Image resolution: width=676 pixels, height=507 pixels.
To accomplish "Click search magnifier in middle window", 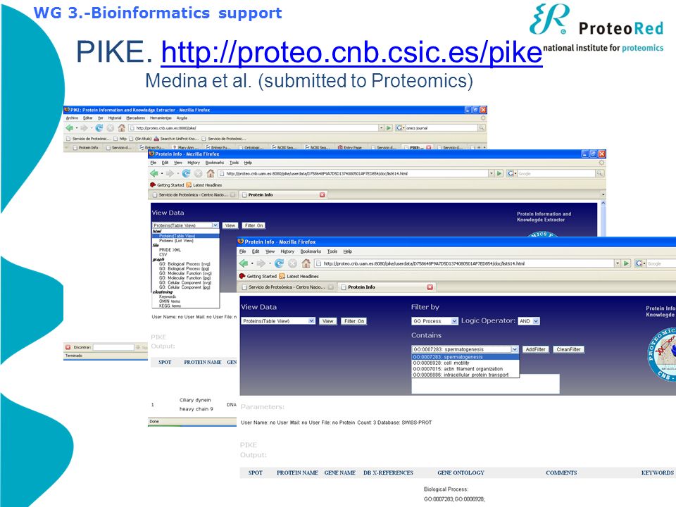I will [x=600, y=173].
